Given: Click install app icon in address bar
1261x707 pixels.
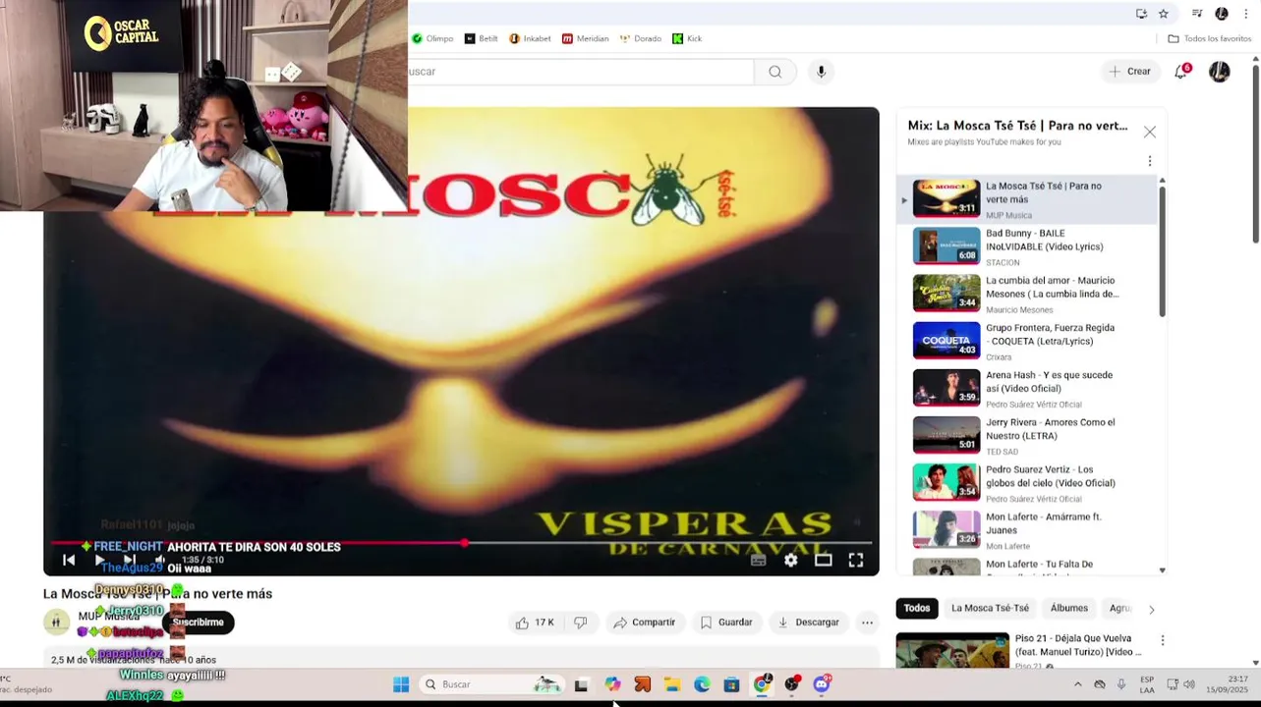Looking at the screenshot, I should click(x=1141, y=14).
